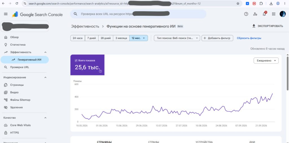Screen dimensions: 289x143
Task: Open the property selector dropdown
Action: tap(25, 26)
